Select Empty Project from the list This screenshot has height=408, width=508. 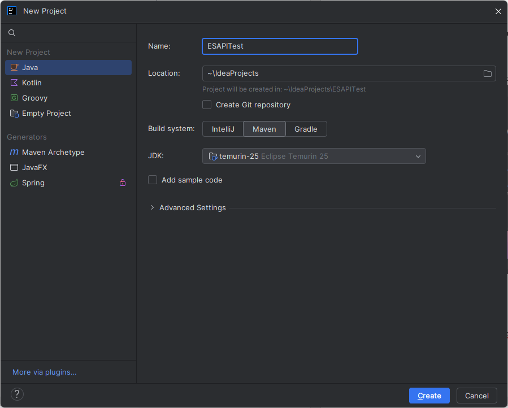pos(46,114)
